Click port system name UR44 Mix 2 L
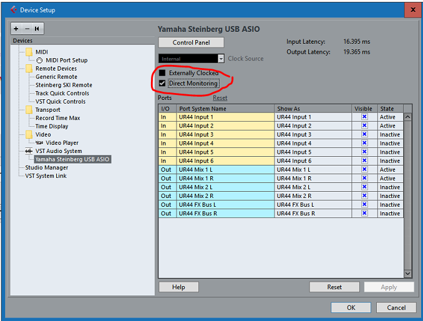The image size is (423, 321). point(225,187)
